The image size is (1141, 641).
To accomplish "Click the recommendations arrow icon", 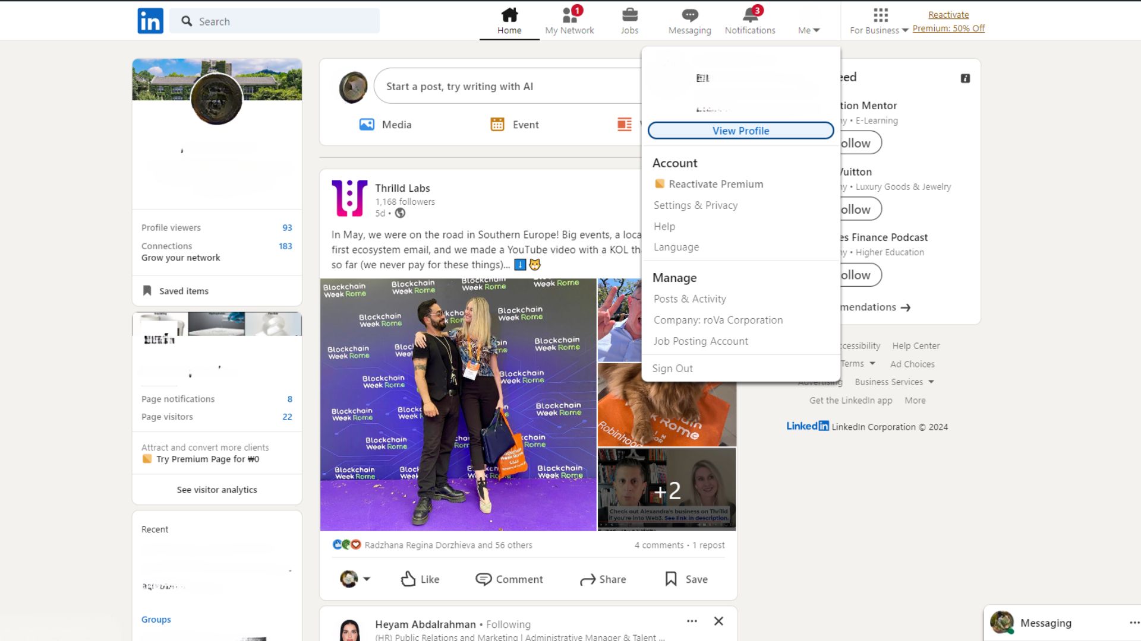I will click(x=905, y=307).
